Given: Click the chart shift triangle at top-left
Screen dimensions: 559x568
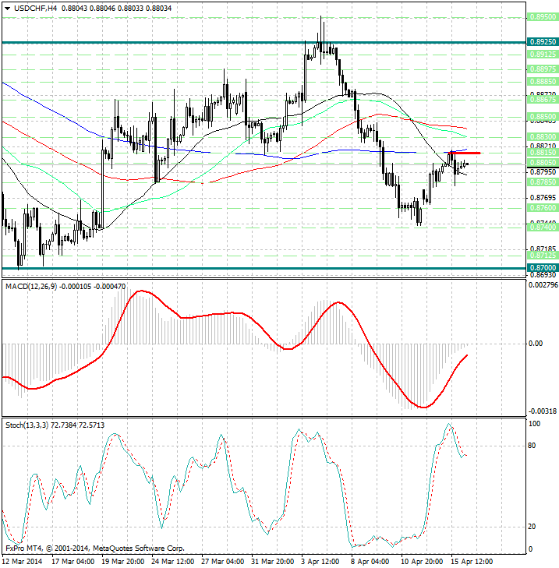Looking at the screenshot, I should [5, 8].
